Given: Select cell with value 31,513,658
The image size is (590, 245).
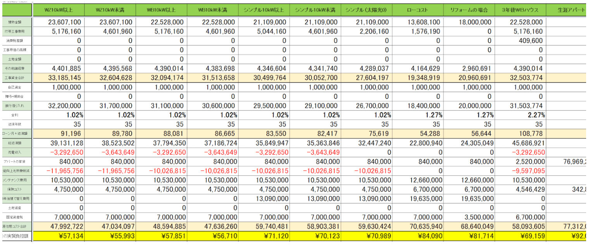Looking at the screenshot, I should 212,78.
